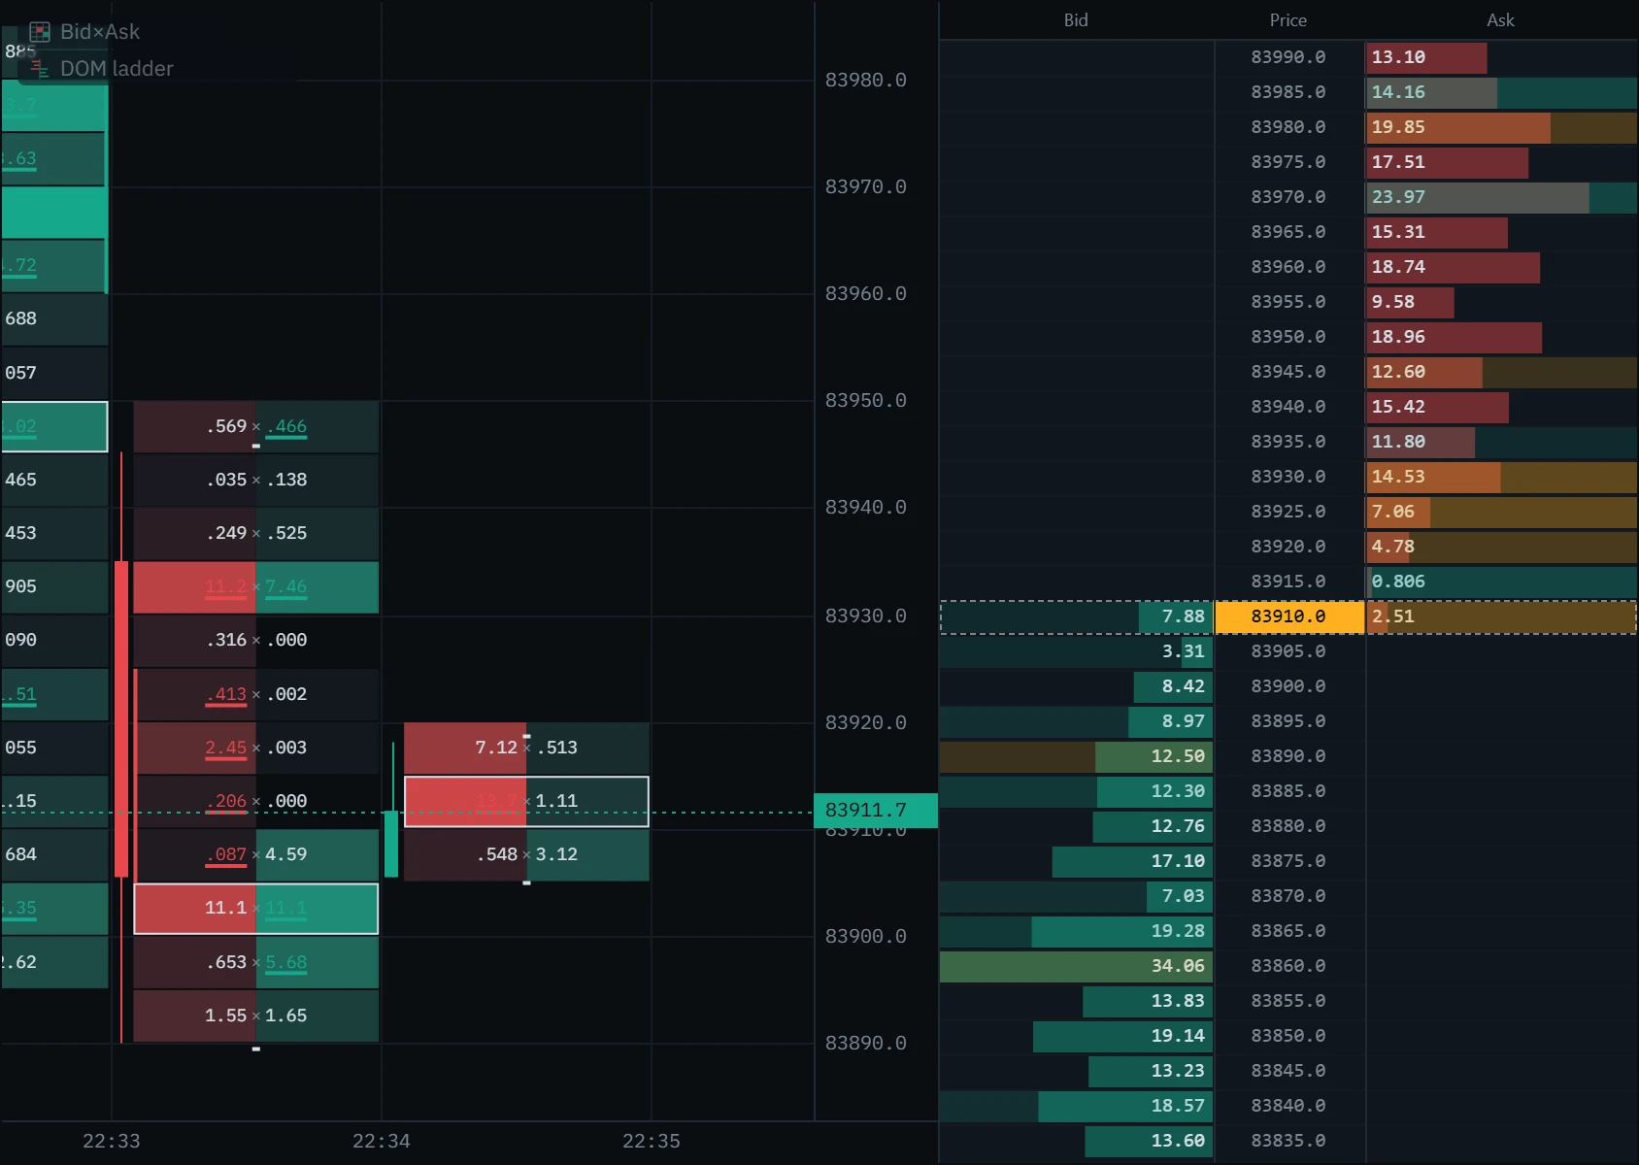Click the red candlestick body at 22:33
This screenshot has height=1165, width=1639.
[x=121, y=719]
